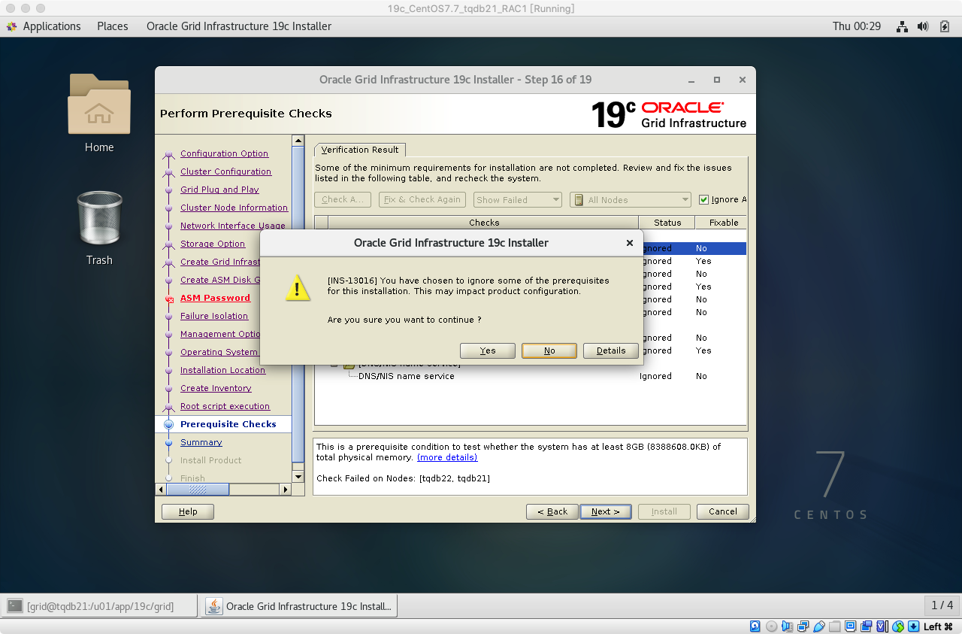The image size is (962, 634).
Task: Click the Cancel button
Action: pyautogui.click(x=723, y=511)
